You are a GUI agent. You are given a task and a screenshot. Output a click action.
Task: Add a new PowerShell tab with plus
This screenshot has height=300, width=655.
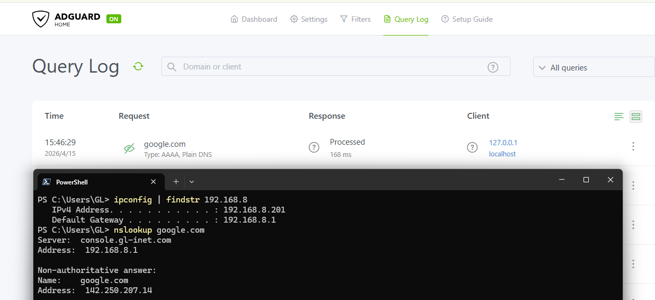coord(176,182)
